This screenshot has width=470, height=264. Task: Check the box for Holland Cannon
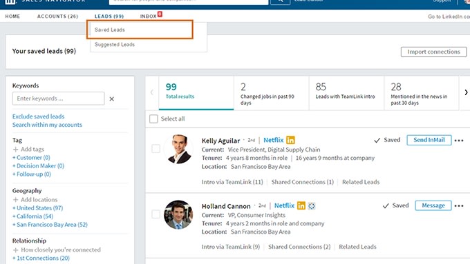point(156,214)
